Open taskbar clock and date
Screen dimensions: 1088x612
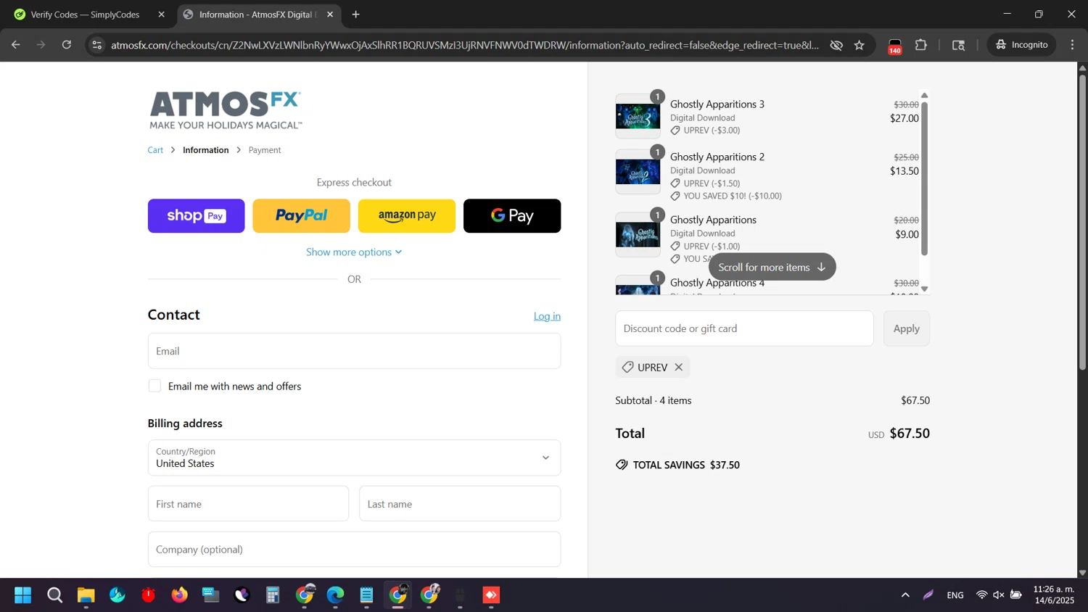(x=1054, y=595)
